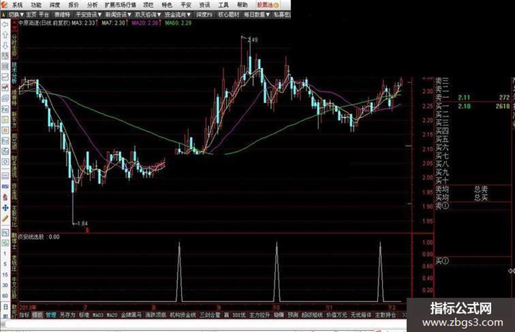Expand the 平安资讯 dropdown
515x332 pixels.
point(88,15)
